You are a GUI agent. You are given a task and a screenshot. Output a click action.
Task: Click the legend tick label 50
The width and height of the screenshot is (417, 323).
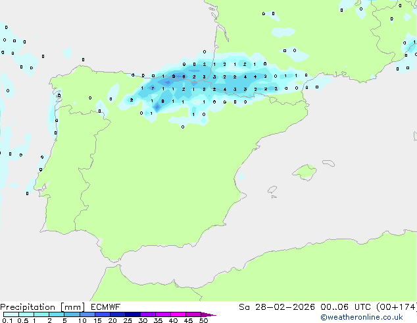pos(203,320)
